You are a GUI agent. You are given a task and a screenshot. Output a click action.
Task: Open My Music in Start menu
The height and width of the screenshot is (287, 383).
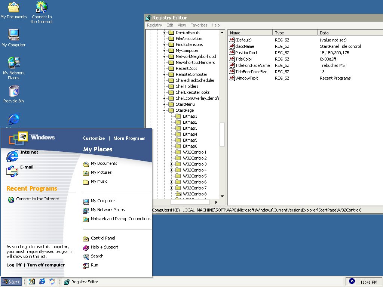pyautogui.click(x=95, y=182)
